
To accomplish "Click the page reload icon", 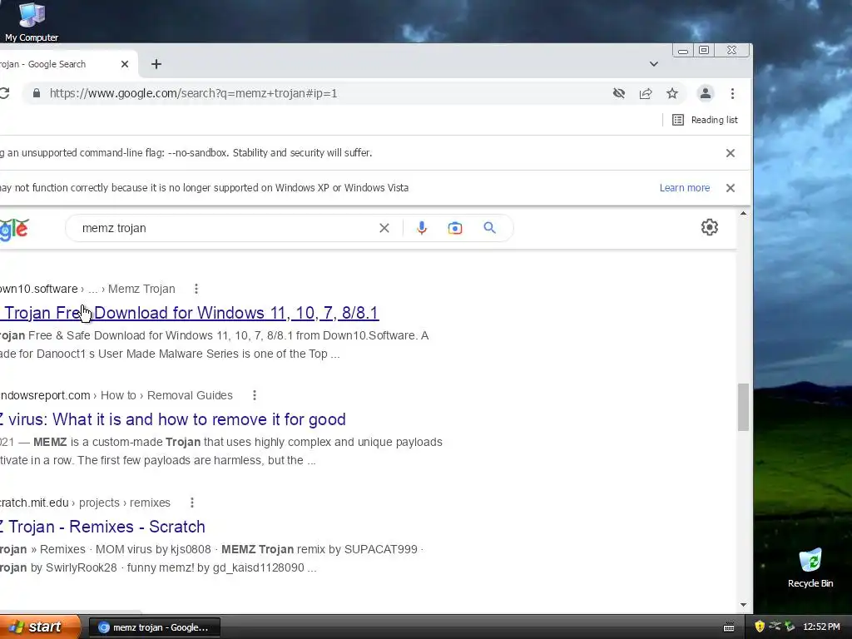I will point(4,93).
